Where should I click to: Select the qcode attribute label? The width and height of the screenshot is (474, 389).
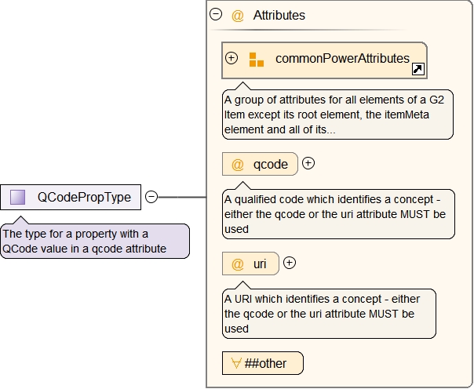click(270, 165)
